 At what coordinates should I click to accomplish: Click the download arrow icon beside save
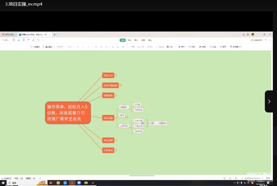(19, 40)
